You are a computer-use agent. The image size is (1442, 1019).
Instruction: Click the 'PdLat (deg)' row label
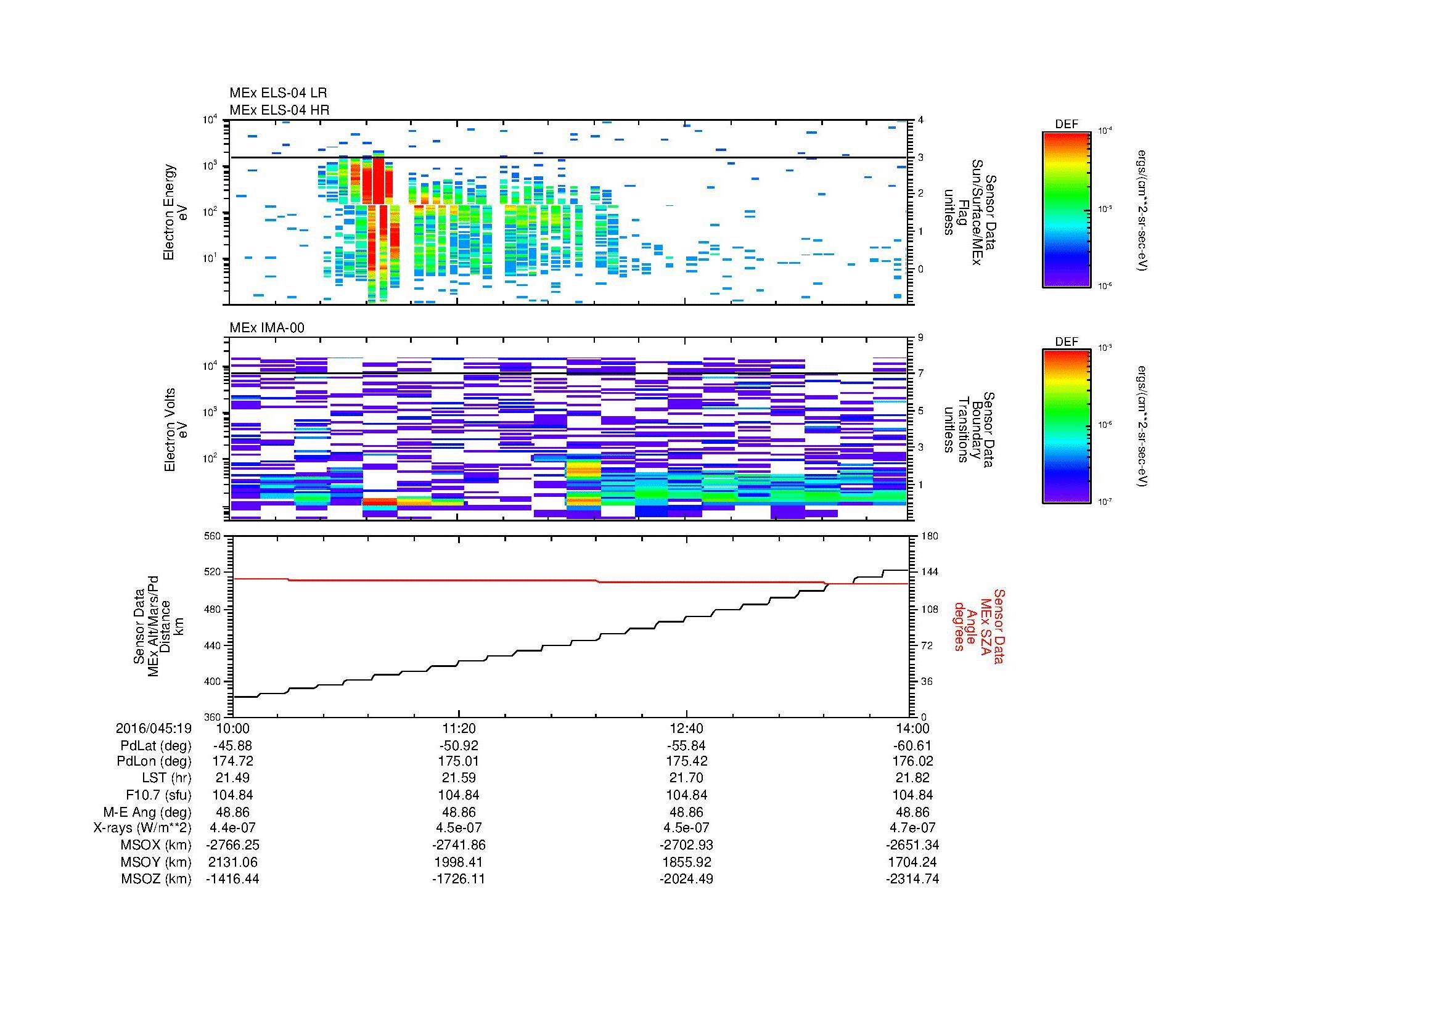[x=156, y=746]
